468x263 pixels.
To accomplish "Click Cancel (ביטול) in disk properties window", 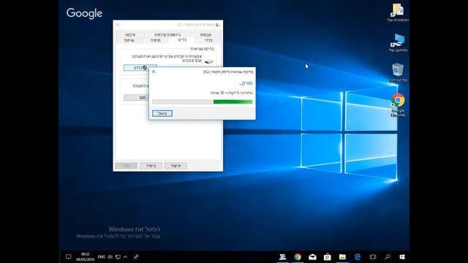I will click(x=151, y=166).
